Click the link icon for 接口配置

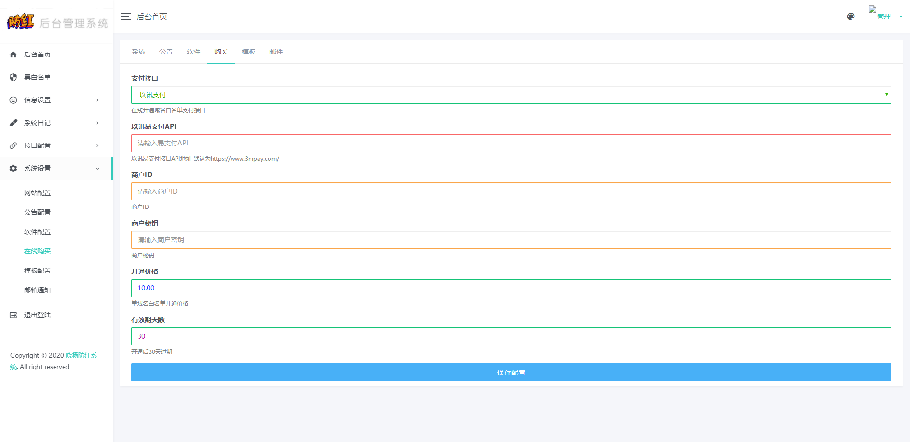[13, 145]
